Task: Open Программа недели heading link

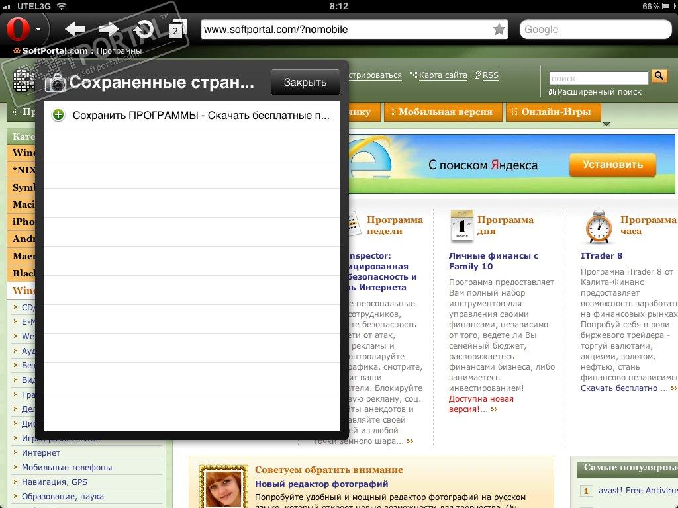Action: tap(395, 225)
